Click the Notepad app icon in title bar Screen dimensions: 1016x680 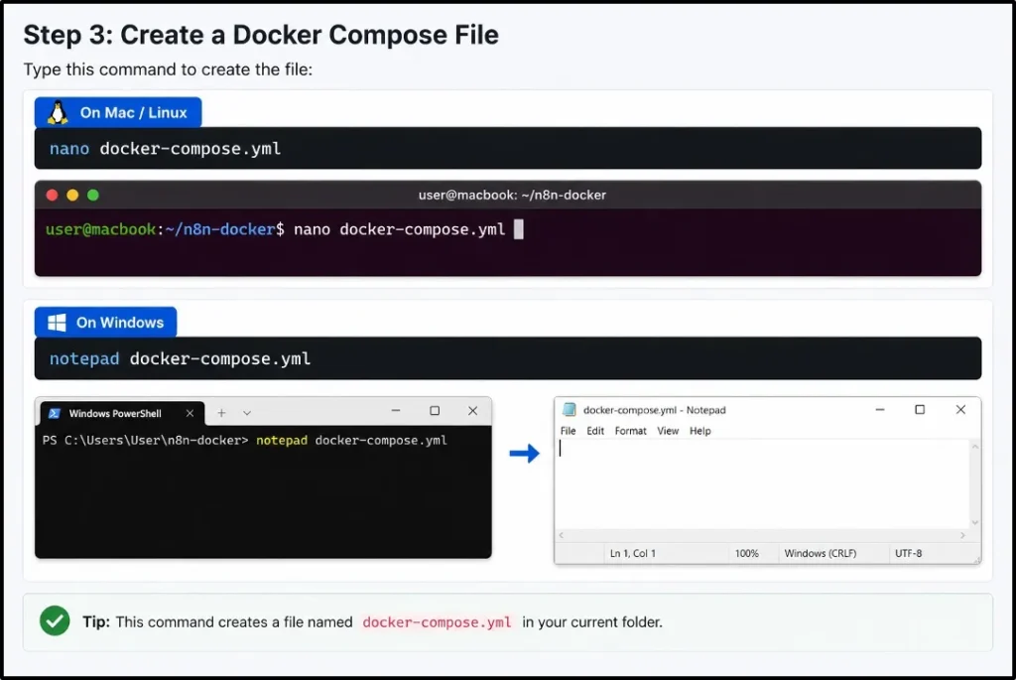[569, 410]
